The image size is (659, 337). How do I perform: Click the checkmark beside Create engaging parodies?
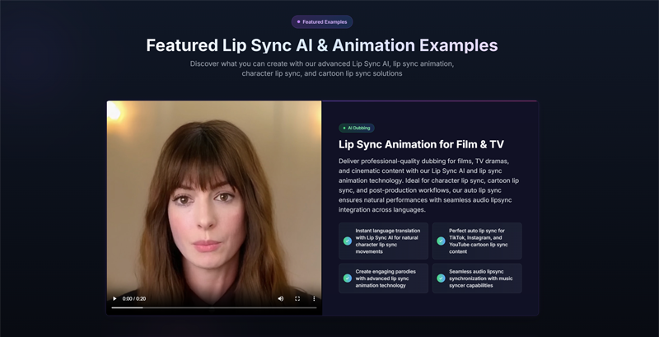[x=347, y=278]
